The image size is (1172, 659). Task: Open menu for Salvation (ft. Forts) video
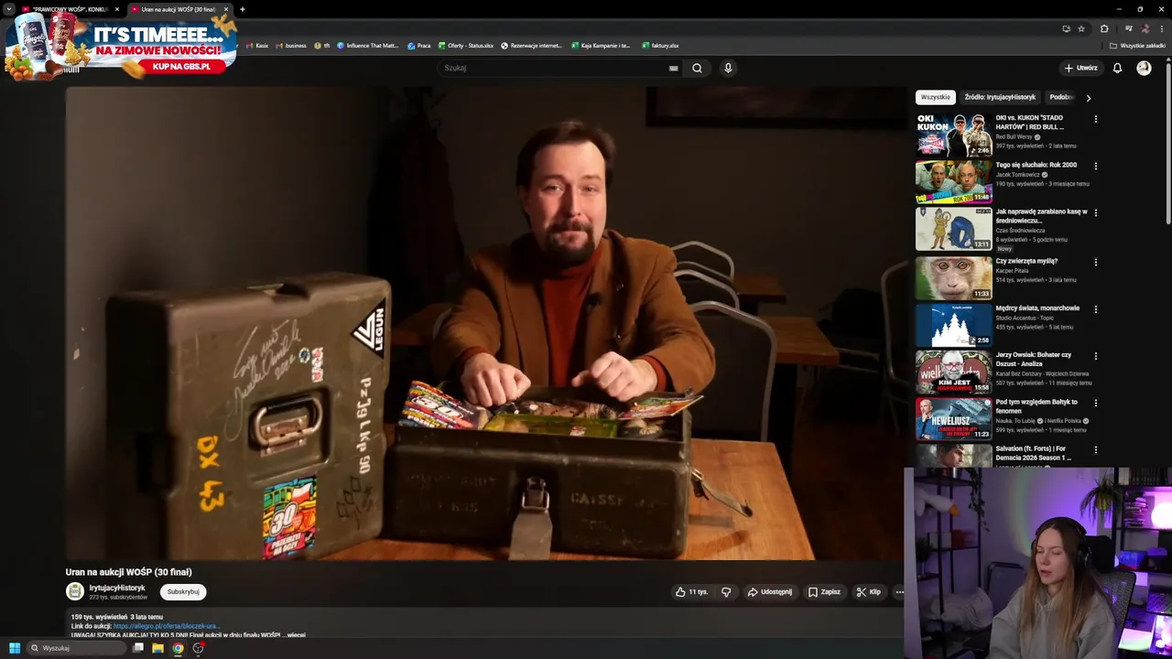coord(1095,450)
